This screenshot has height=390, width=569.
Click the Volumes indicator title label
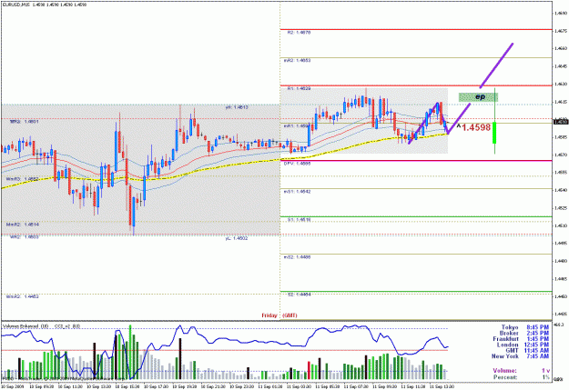click(25, 326)
